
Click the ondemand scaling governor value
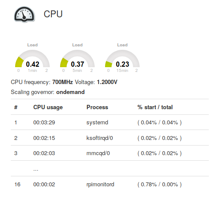[x=70, y=92]
